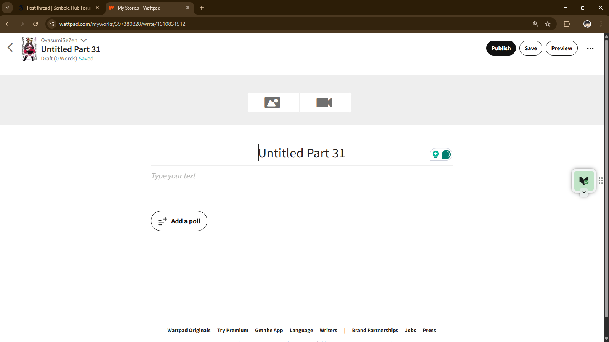Click the green lightbulb writing assistant icon
The width and height of the screenshot is (609, 342).
point(436,154)
